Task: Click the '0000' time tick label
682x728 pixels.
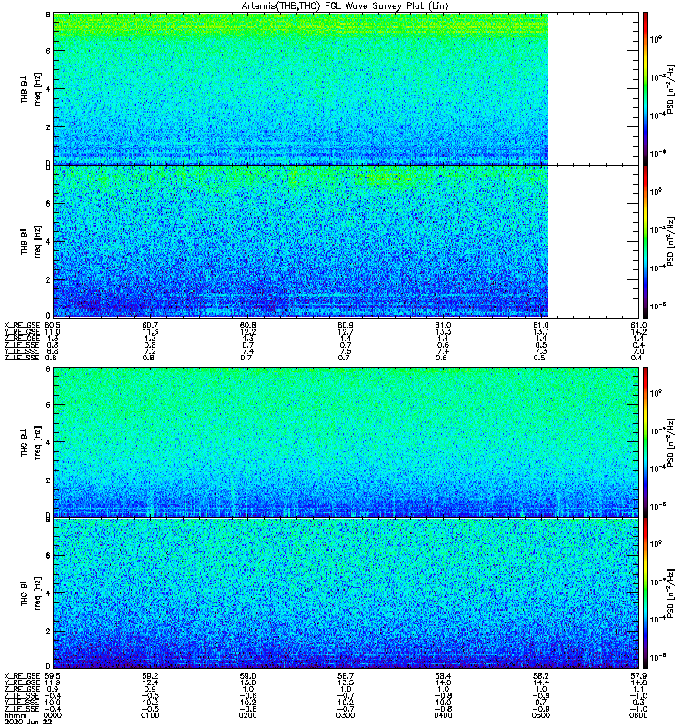Action: 53,715
